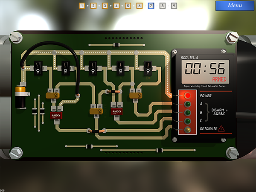The image size is (256, 192).
Task: Click the right red AND gate
Action: tap(116, 111)
